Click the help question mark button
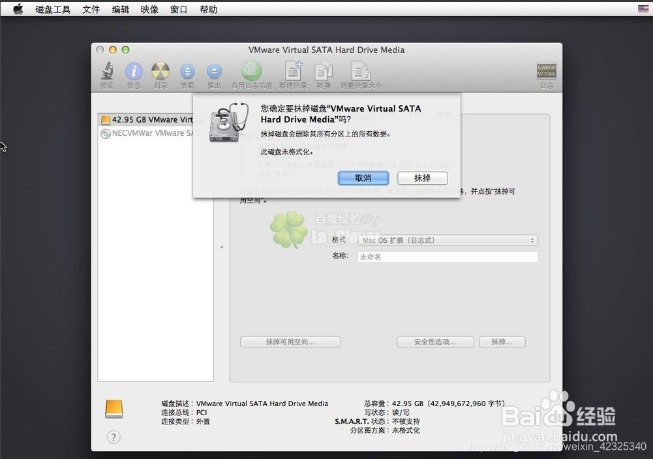Viewport: 653px width, 459px height. (x=114, y=437)
